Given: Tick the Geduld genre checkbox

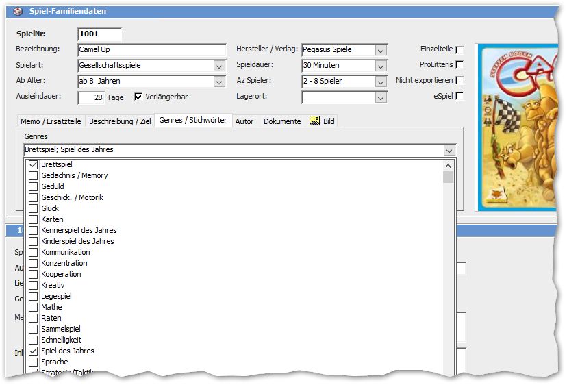Looking at the screenshot, I should [x=34, y=186].
